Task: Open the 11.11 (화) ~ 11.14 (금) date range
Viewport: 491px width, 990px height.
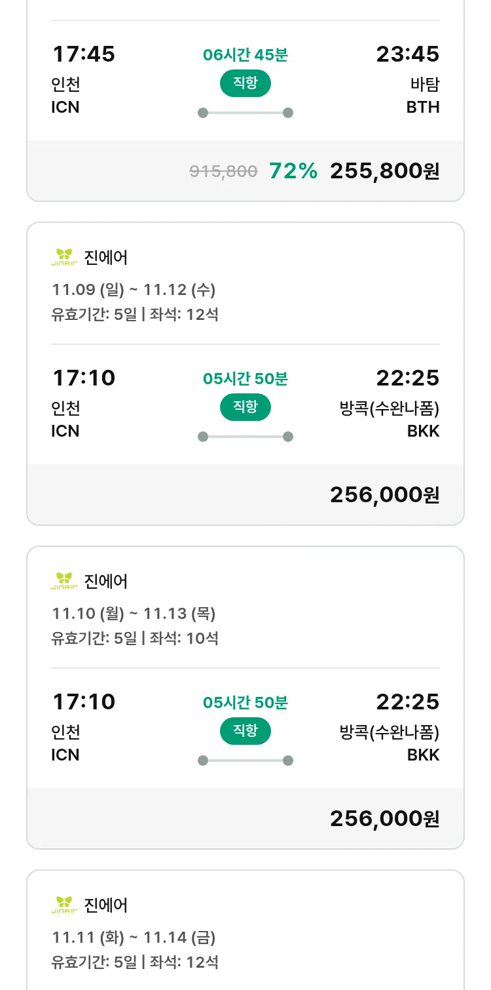Action: coord(134,937)
